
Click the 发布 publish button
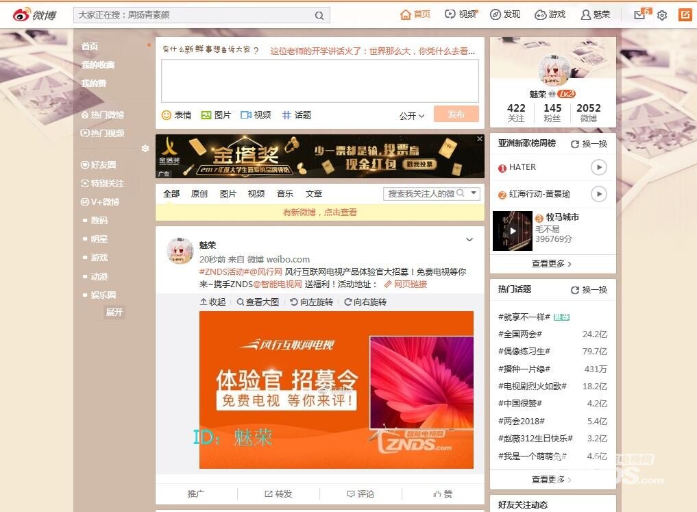click(456, 114)
